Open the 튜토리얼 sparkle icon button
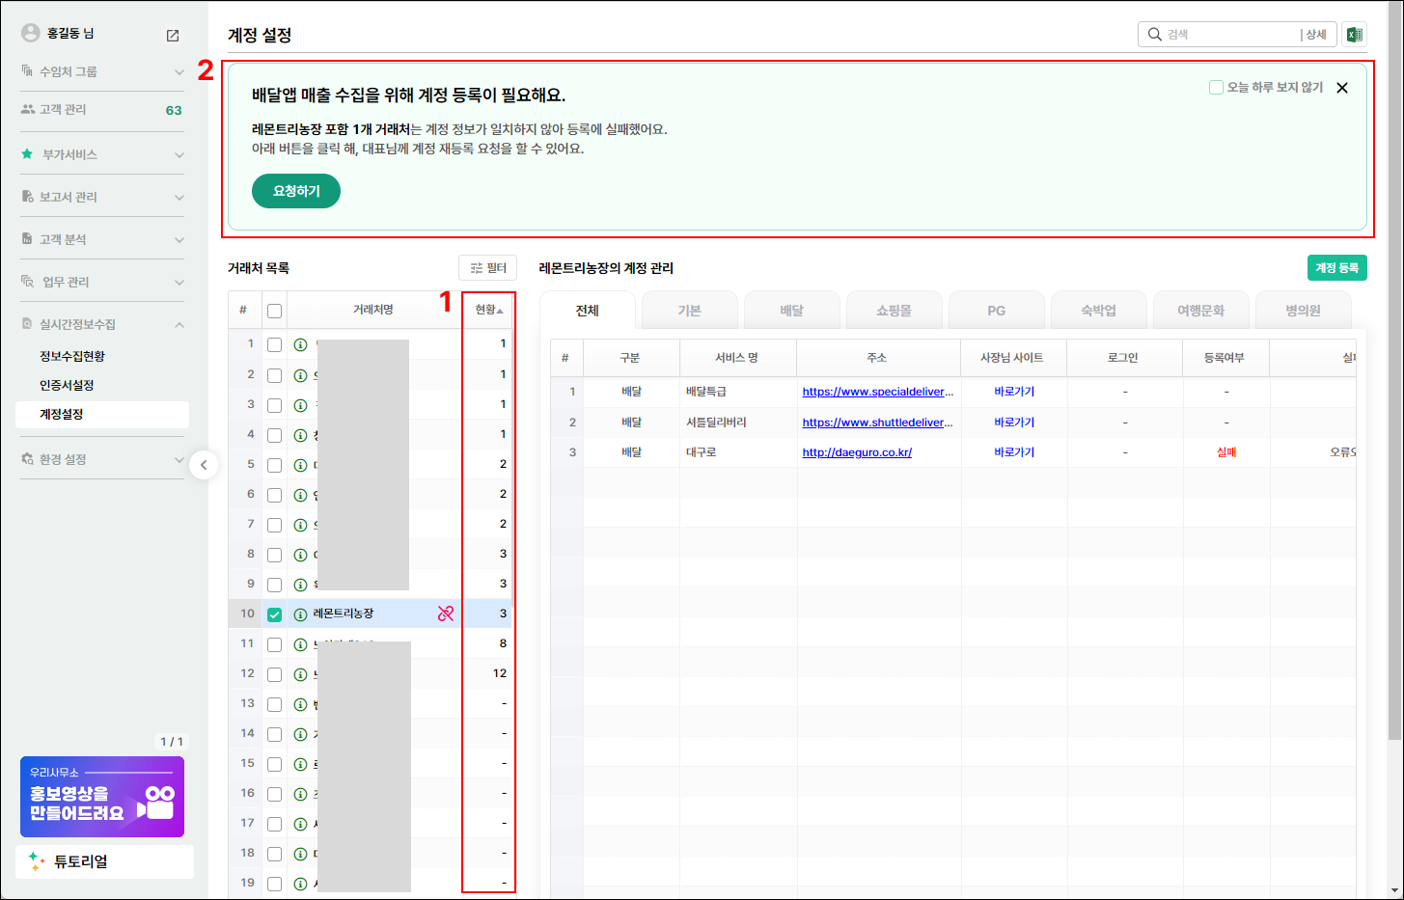Screen dimensions: 1404x900 [37, 861]
